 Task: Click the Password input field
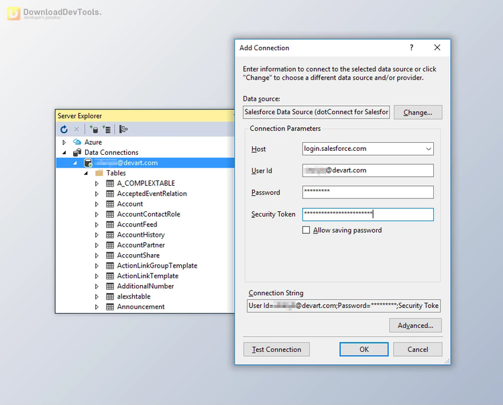(368, 192)
